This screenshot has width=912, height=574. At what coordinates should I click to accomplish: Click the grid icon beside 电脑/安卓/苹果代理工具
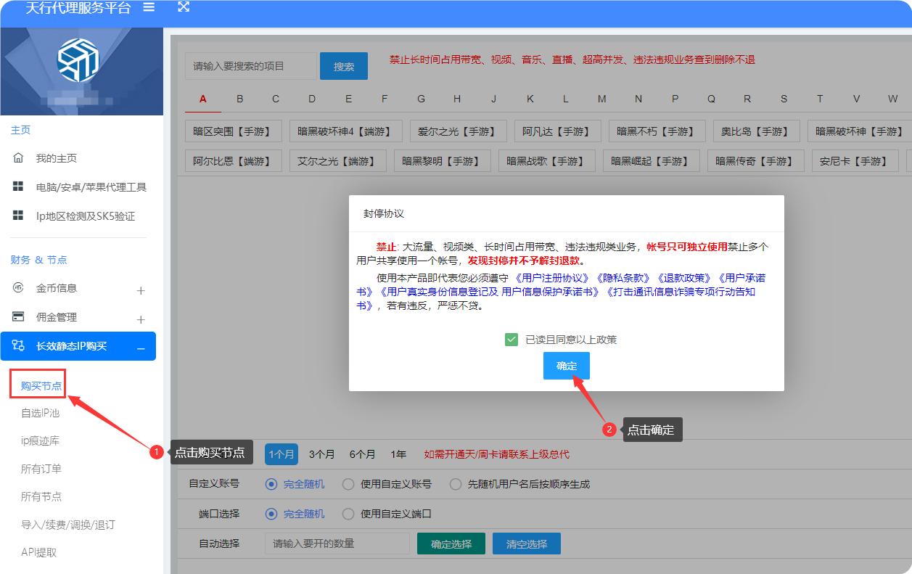tap(19, 187)
